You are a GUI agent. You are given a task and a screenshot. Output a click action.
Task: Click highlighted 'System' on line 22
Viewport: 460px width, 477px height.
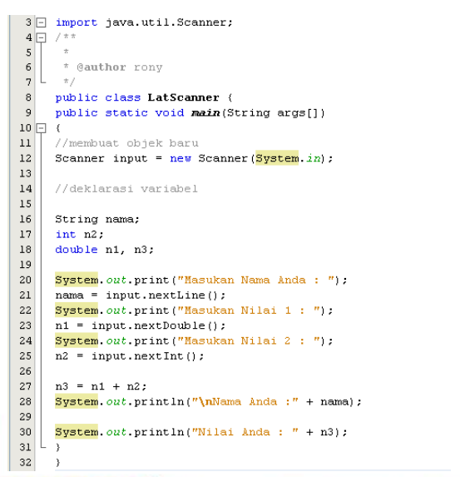click(x=77, y=310)
